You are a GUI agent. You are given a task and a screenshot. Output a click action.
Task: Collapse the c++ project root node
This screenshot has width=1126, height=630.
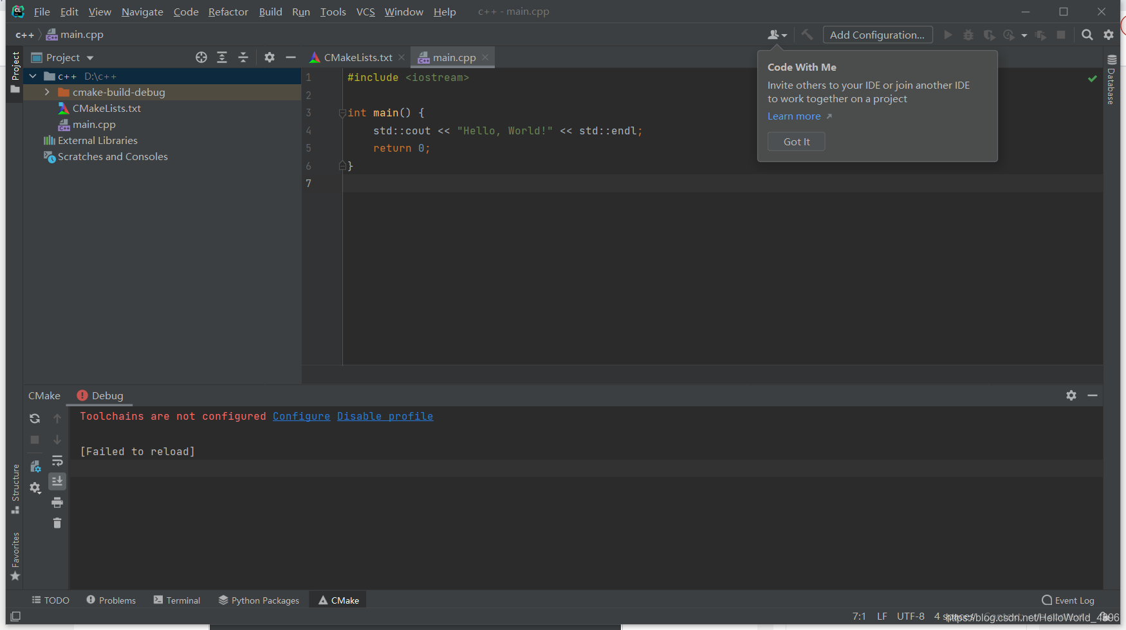coord(33,76)
